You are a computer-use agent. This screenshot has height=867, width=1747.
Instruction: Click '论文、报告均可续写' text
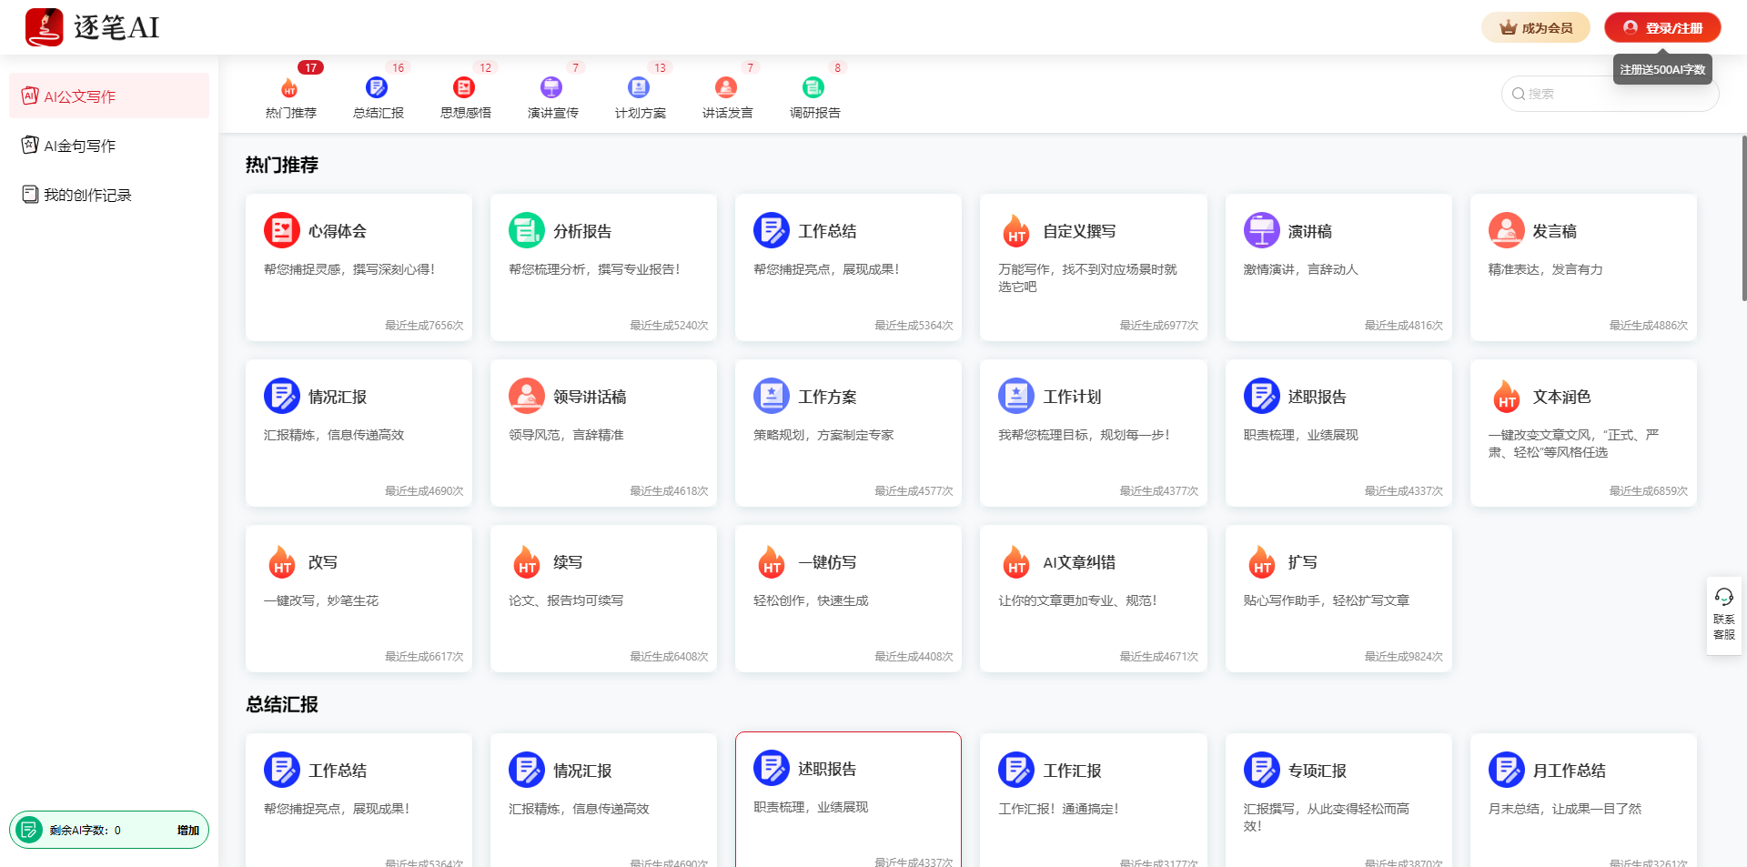point(566,600)
